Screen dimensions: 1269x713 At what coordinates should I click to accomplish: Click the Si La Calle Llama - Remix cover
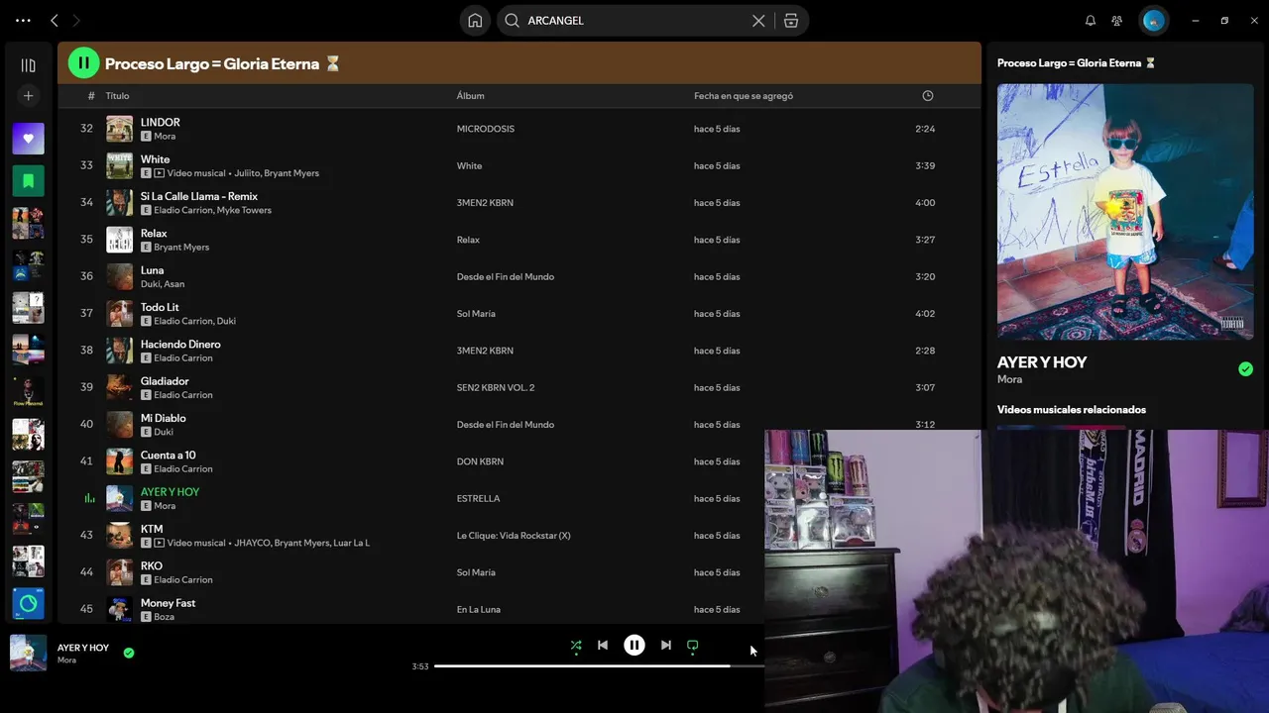click(x=119, y=203)
